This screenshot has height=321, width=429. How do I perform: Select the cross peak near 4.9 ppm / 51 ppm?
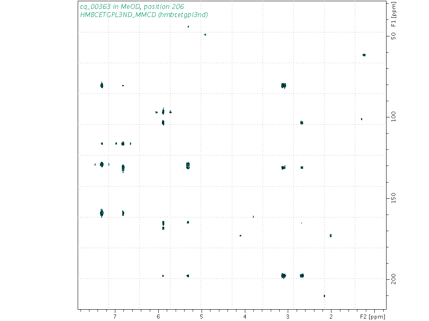click(205, 34)
